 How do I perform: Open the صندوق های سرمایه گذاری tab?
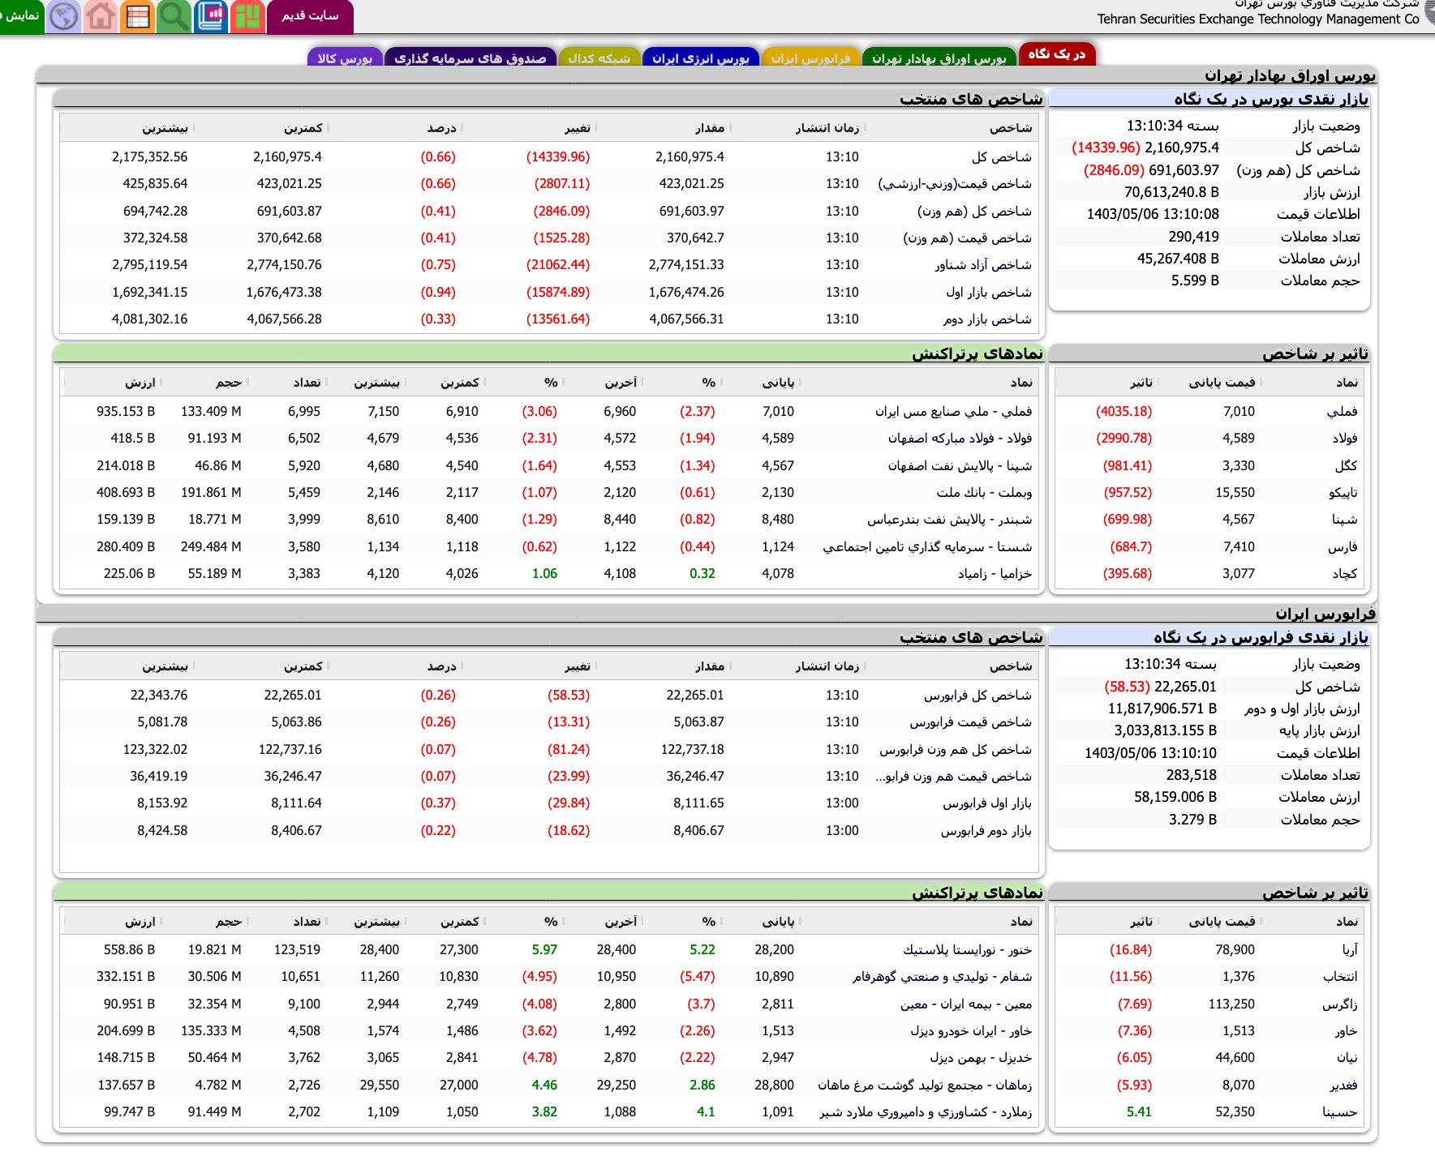470,57
